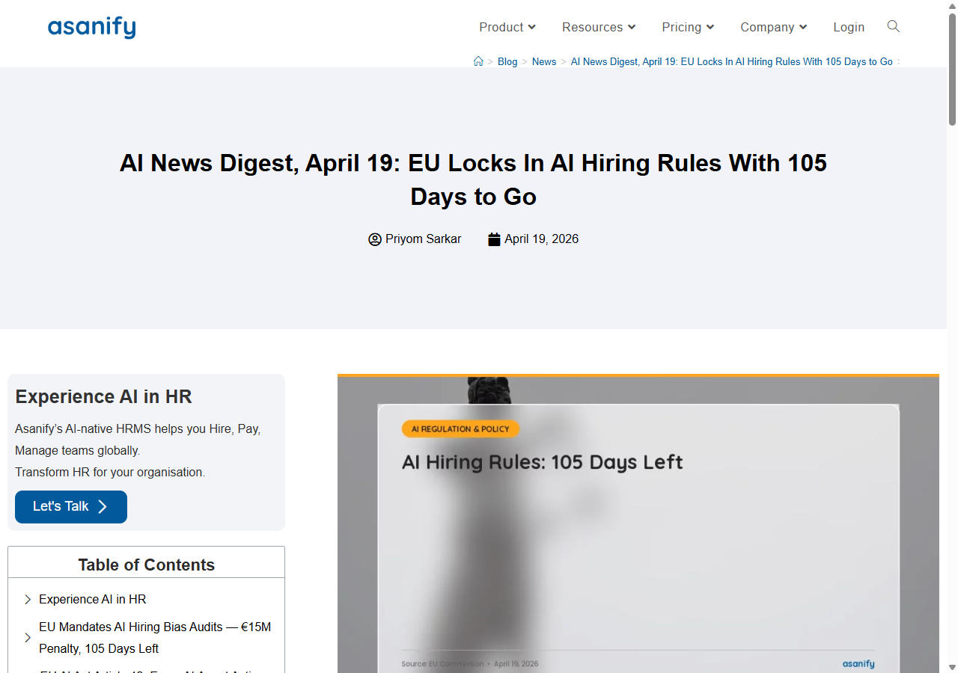Click the calendar icon next to April 19, 2026
The width and height of the screenshot is (958, 673).
[x=494, y=239]
